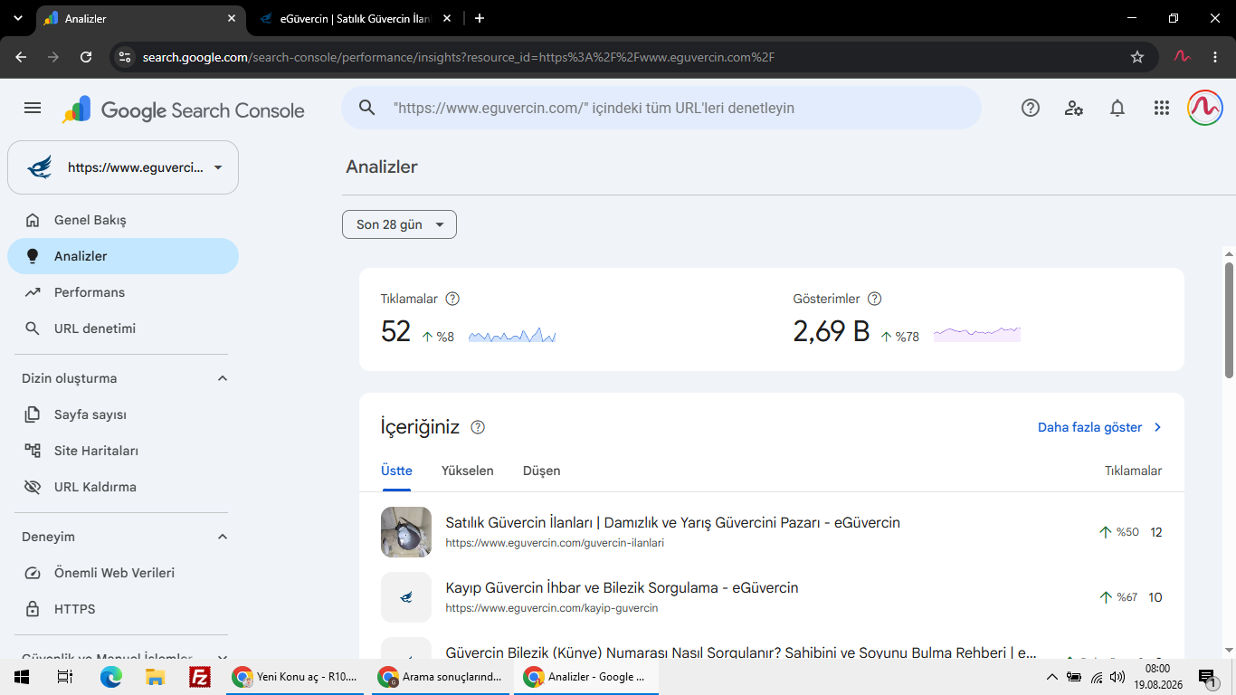Click the Gösterimler sparkline chart
The height and width of the screenshot is (695, 1236).
tap(977, 334)
